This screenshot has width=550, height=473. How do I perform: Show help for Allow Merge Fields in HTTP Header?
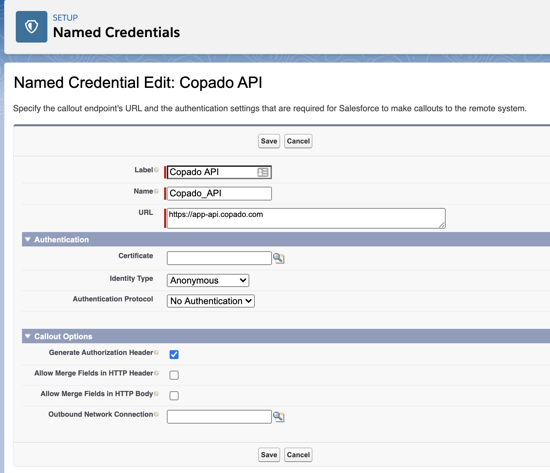pos(156,373)
